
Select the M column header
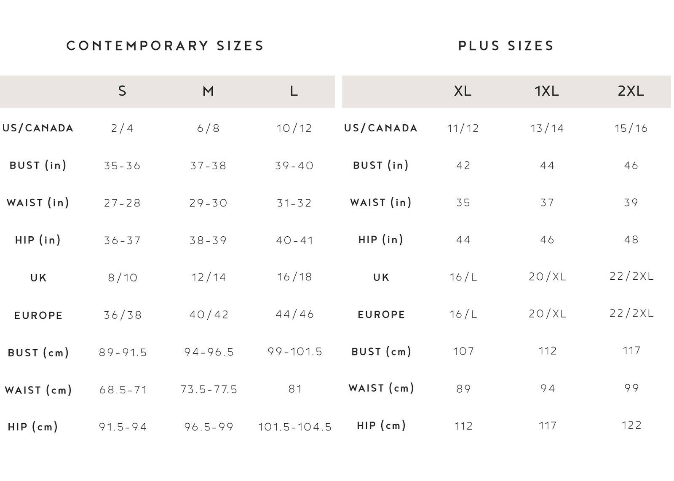click(x=208, y=91)
